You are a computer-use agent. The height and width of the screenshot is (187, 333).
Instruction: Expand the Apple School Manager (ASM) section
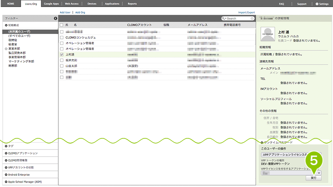click(x=6, y=181)
